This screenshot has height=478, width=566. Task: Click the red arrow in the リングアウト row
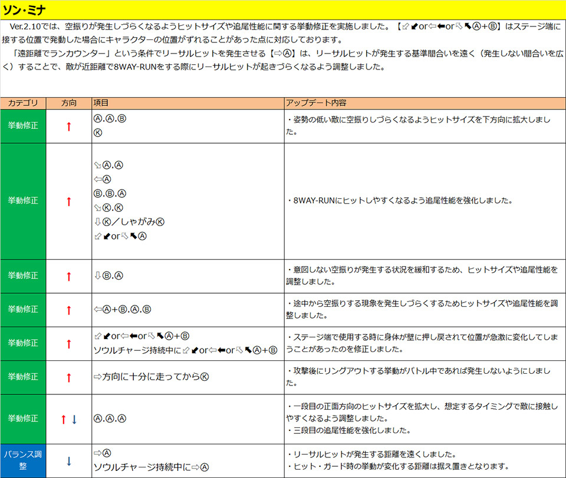tap(68, 377)
